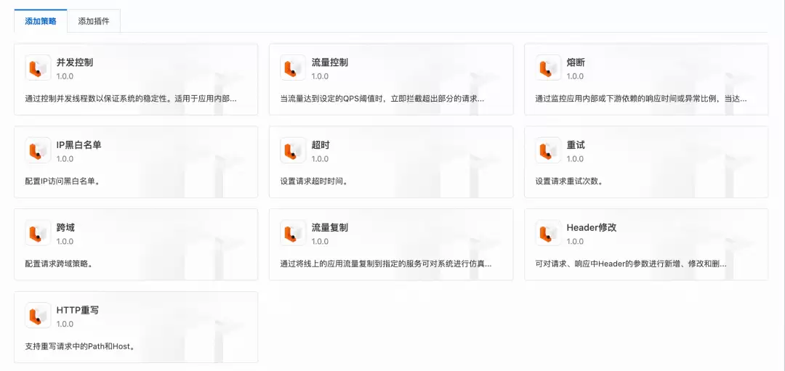
Task: Choose the HTTP重写 title
Action: [77, 310]
